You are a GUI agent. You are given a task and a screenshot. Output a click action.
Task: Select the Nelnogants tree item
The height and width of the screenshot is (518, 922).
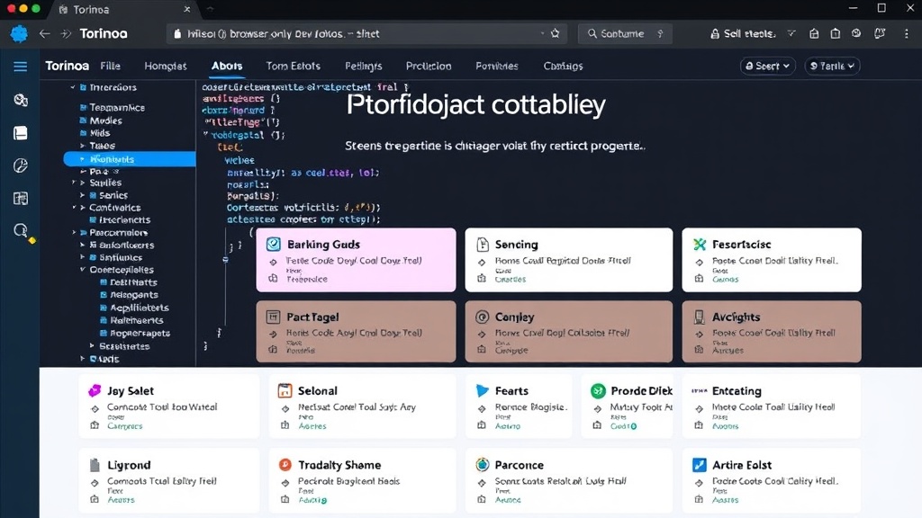(x=134, y=295)
